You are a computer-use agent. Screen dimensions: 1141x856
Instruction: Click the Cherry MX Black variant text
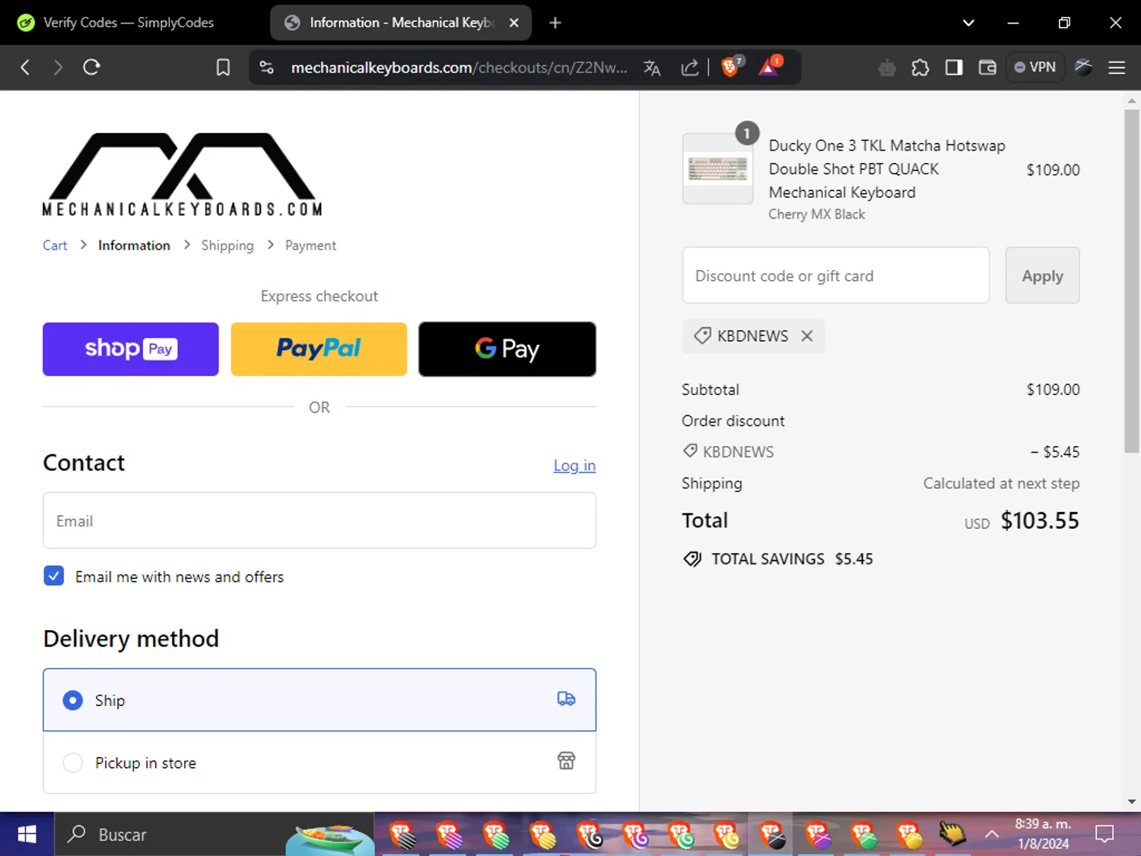[817, 215]
